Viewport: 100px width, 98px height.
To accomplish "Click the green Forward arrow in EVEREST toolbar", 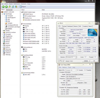I will [6, 7].
